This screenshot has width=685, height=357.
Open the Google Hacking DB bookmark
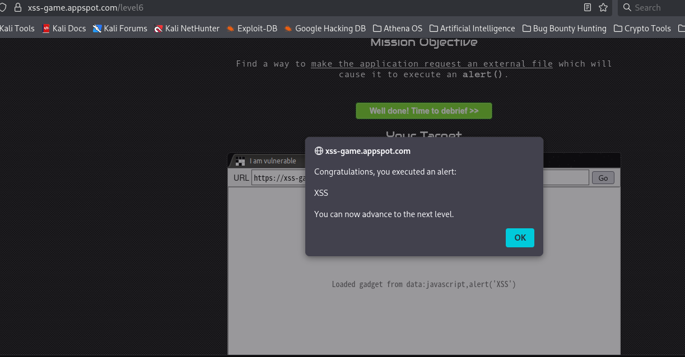[325, 29]
